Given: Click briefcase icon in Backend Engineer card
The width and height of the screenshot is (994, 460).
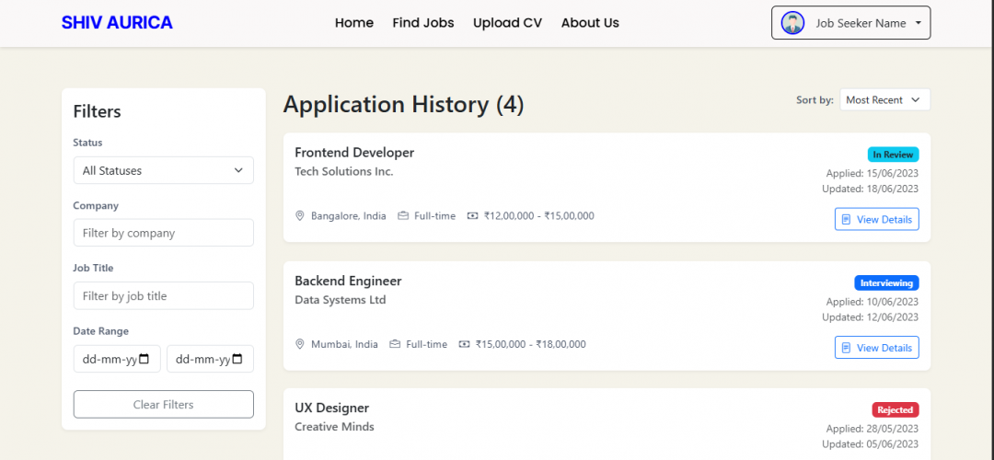Looking at the screenshot, I should click(395, 344).
